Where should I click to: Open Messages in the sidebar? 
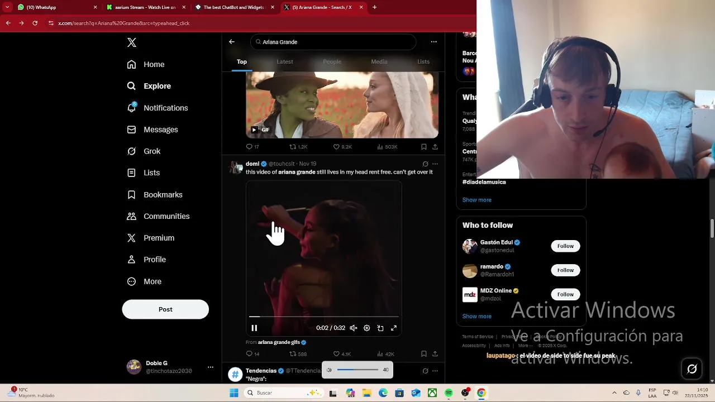(x=152, y=130)
